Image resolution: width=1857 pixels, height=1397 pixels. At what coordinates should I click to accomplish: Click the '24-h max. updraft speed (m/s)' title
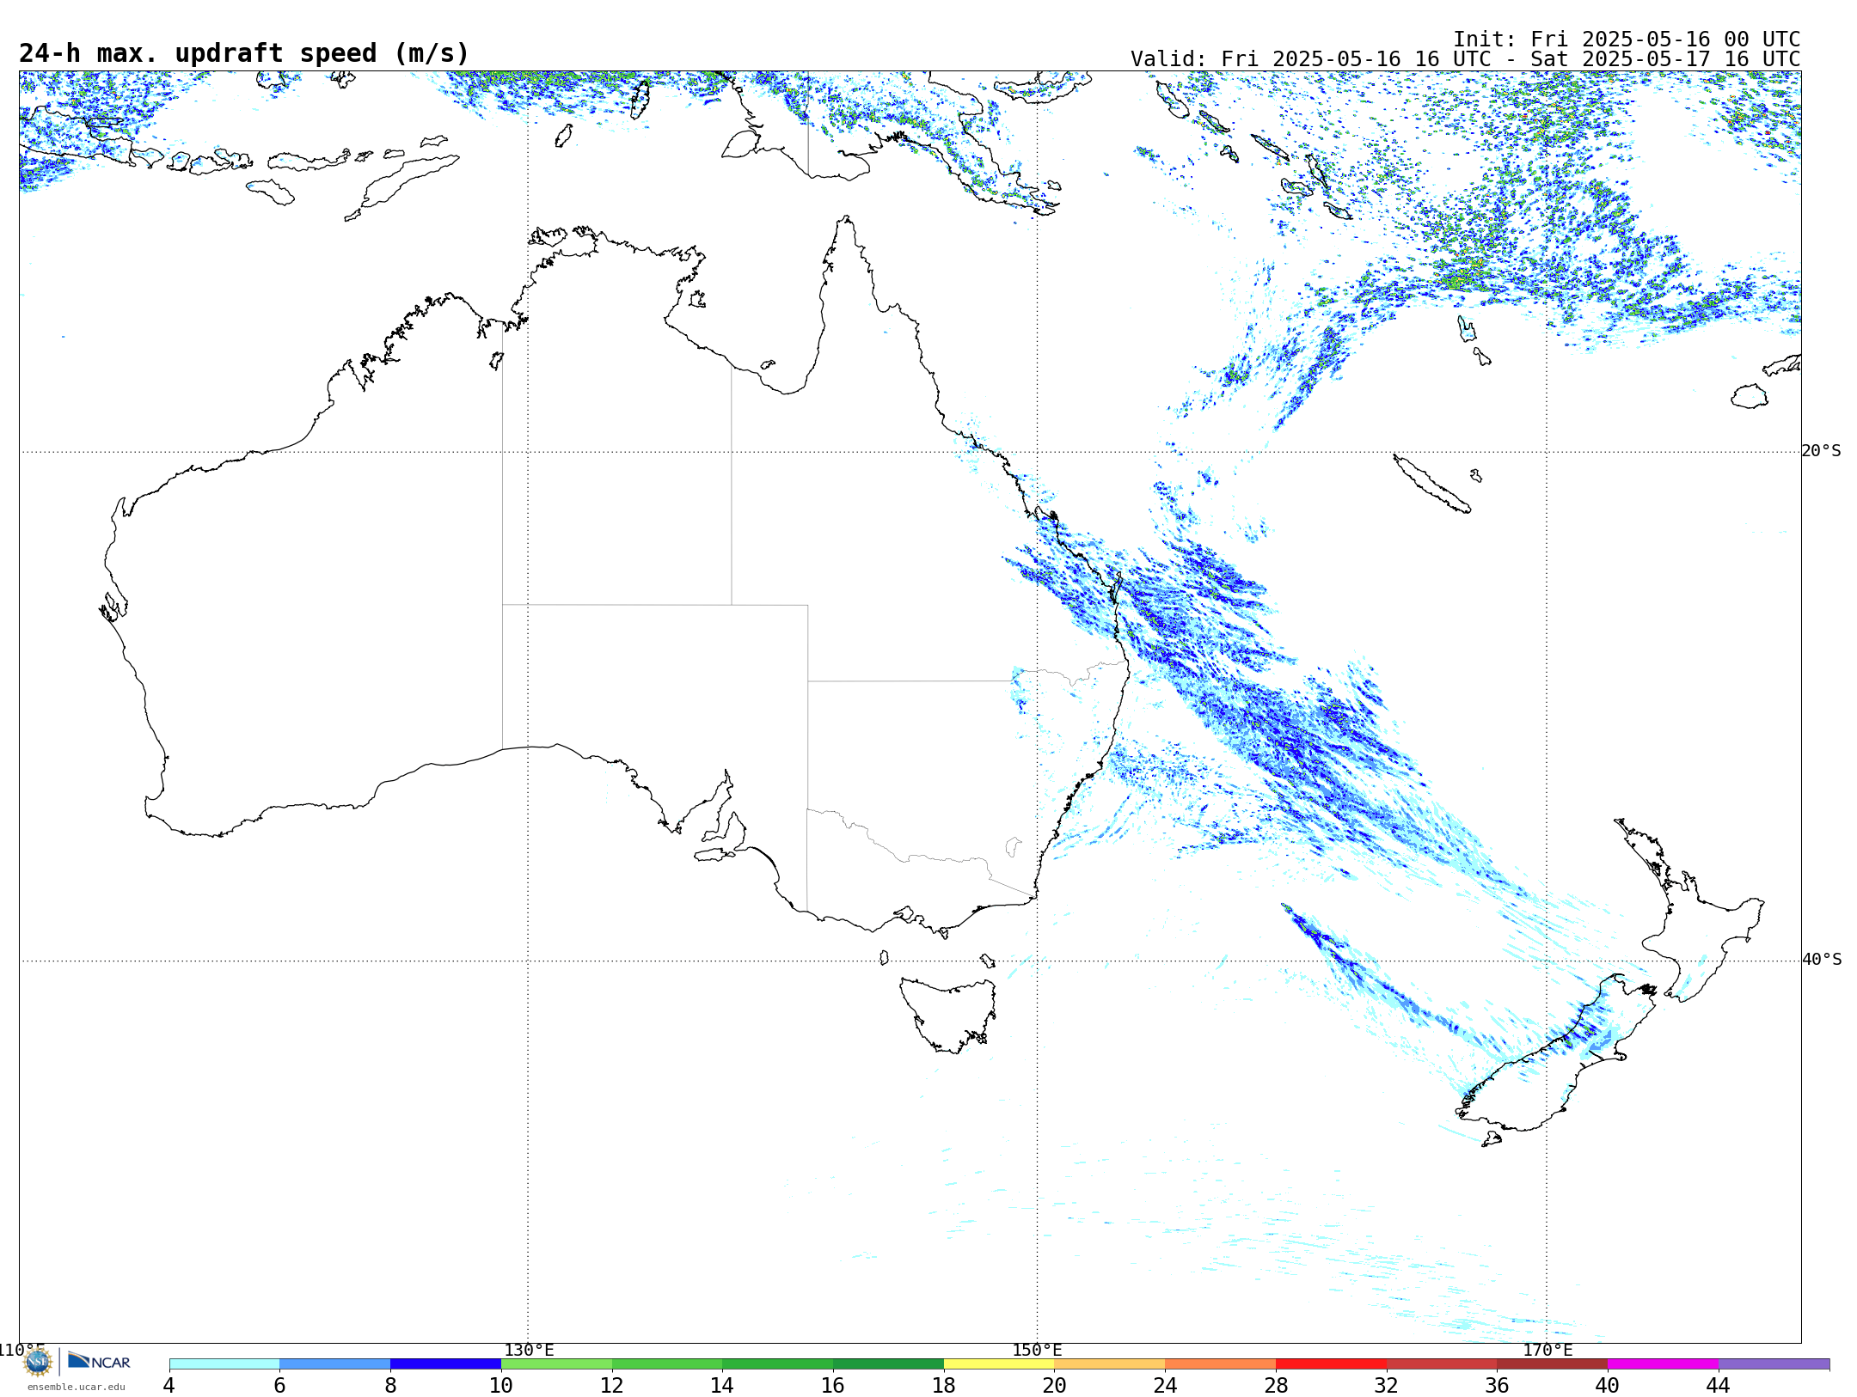[244, 53]
